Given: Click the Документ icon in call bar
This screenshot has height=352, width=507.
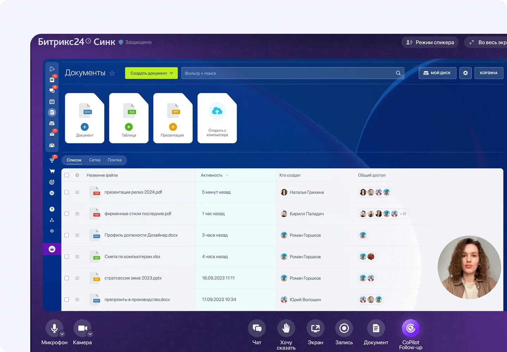Looking at the screenshot, I should point(376,328).
